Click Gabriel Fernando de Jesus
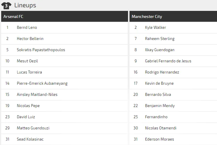Image resolution: width=217 pixels, height=145 pixels. click(168, 61)
